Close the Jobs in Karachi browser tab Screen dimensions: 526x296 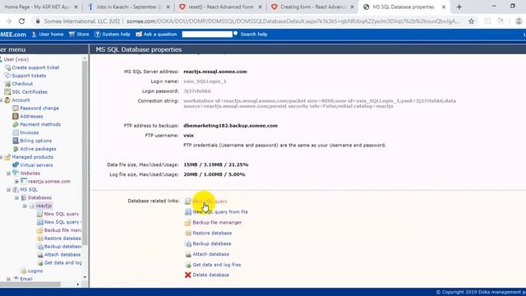tap(168, 7)
